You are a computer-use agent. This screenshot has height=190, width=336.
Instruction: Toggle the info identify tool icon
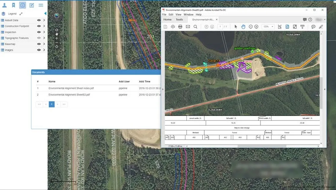click(x=23, y=5)
